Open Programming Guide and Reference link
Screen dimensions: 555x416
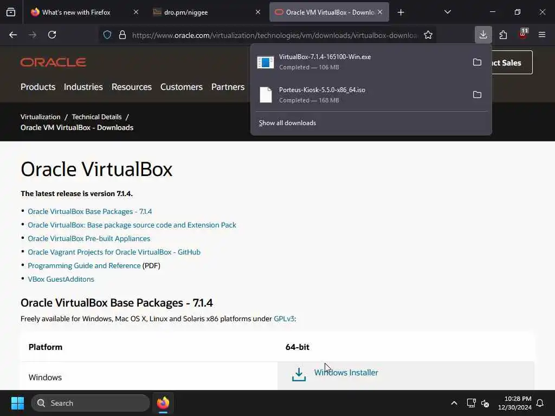(x=84, y=265)
